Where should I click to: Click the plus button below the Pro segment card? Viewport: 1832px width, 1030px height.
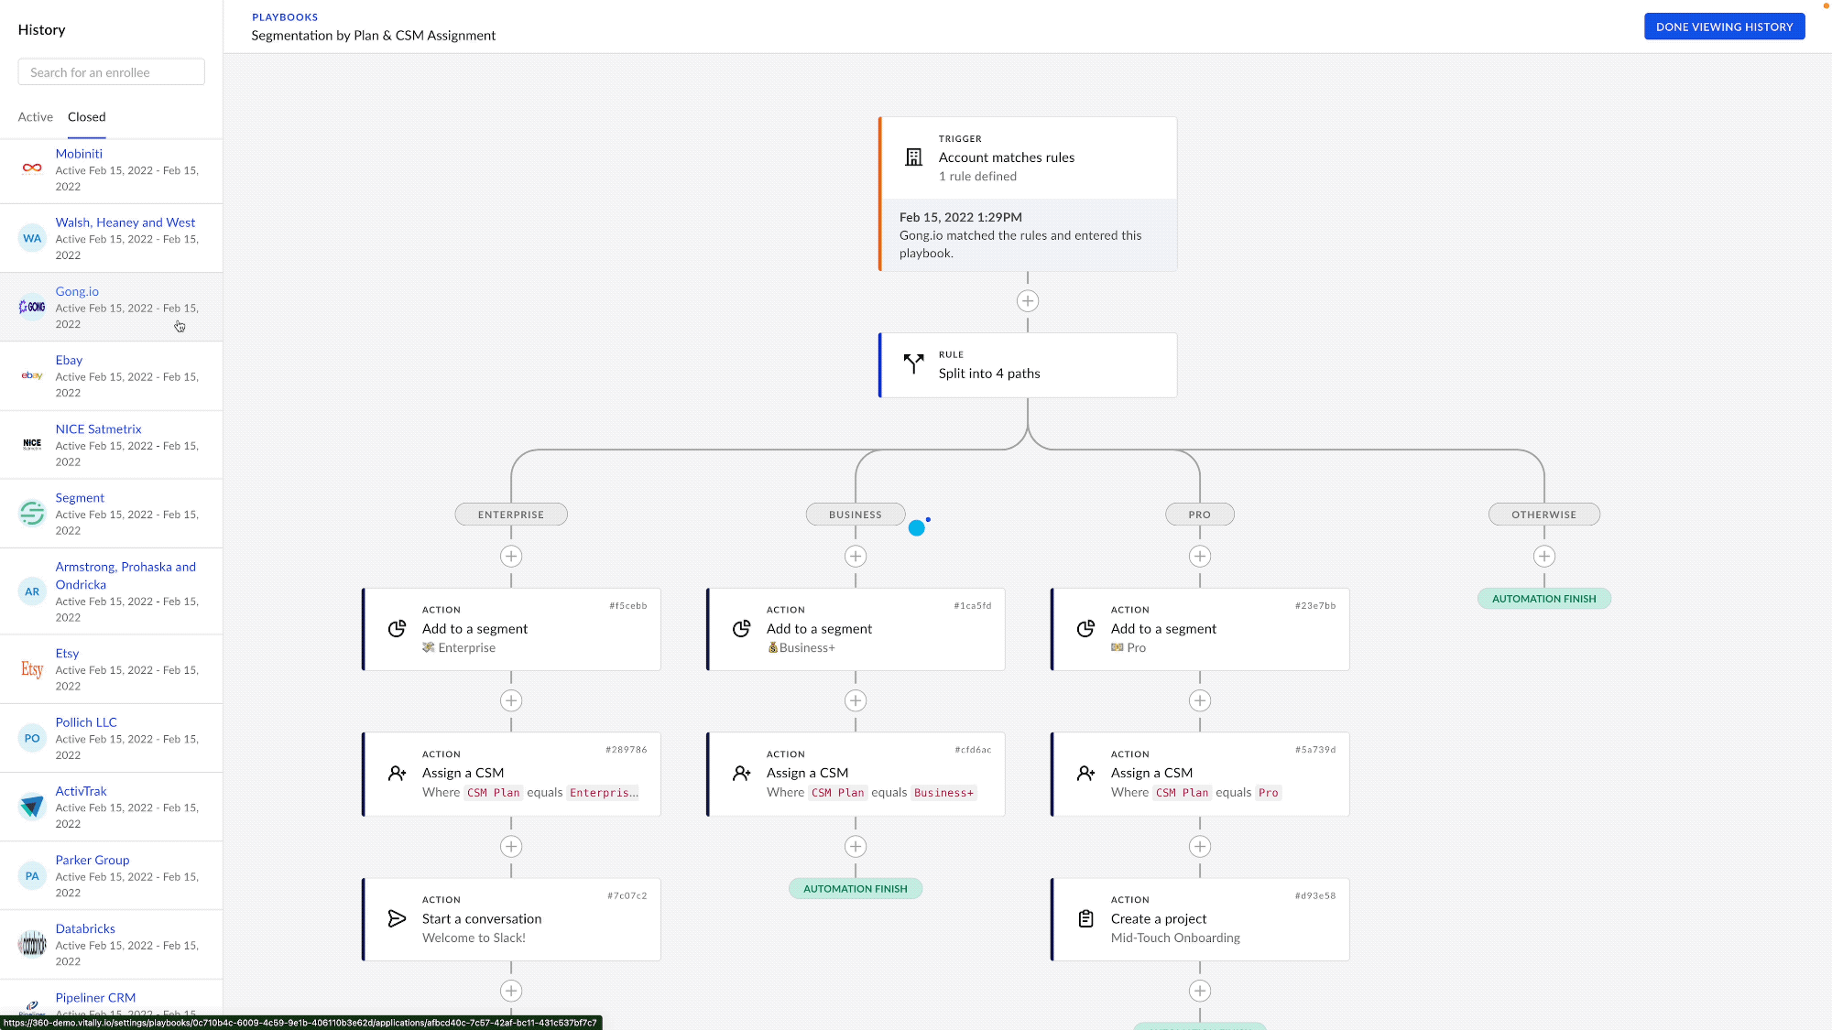(1200, 700)
